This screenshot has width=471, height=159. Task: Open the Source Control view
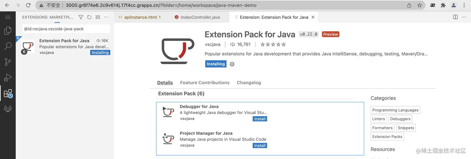click(8, 62)
